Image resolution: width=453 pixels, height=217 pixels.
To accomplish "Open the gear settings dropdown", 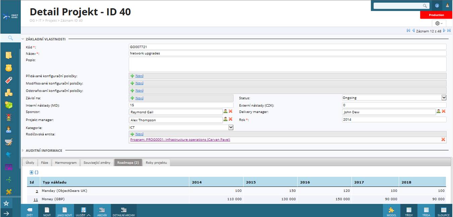I will pyautogui.click(x=439, y=23).
